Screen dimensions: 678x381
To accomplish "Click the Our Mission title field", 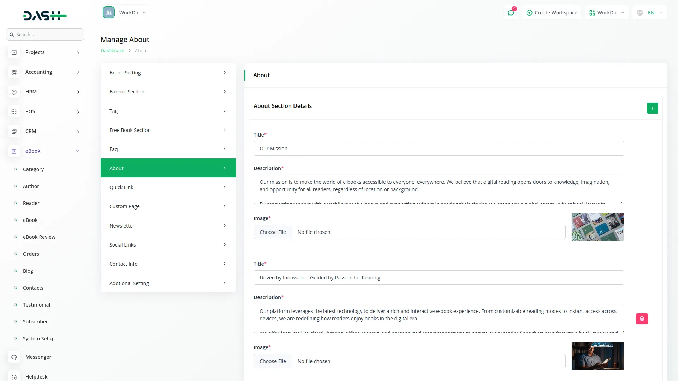I will click(x=439, y=149).
